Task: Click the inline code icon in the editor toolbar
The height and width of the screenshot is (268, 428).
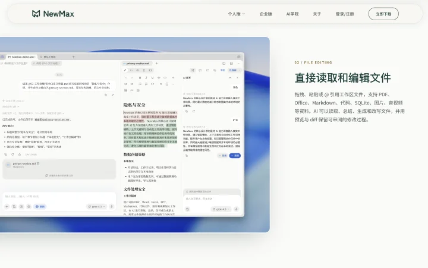Action: 165,78
